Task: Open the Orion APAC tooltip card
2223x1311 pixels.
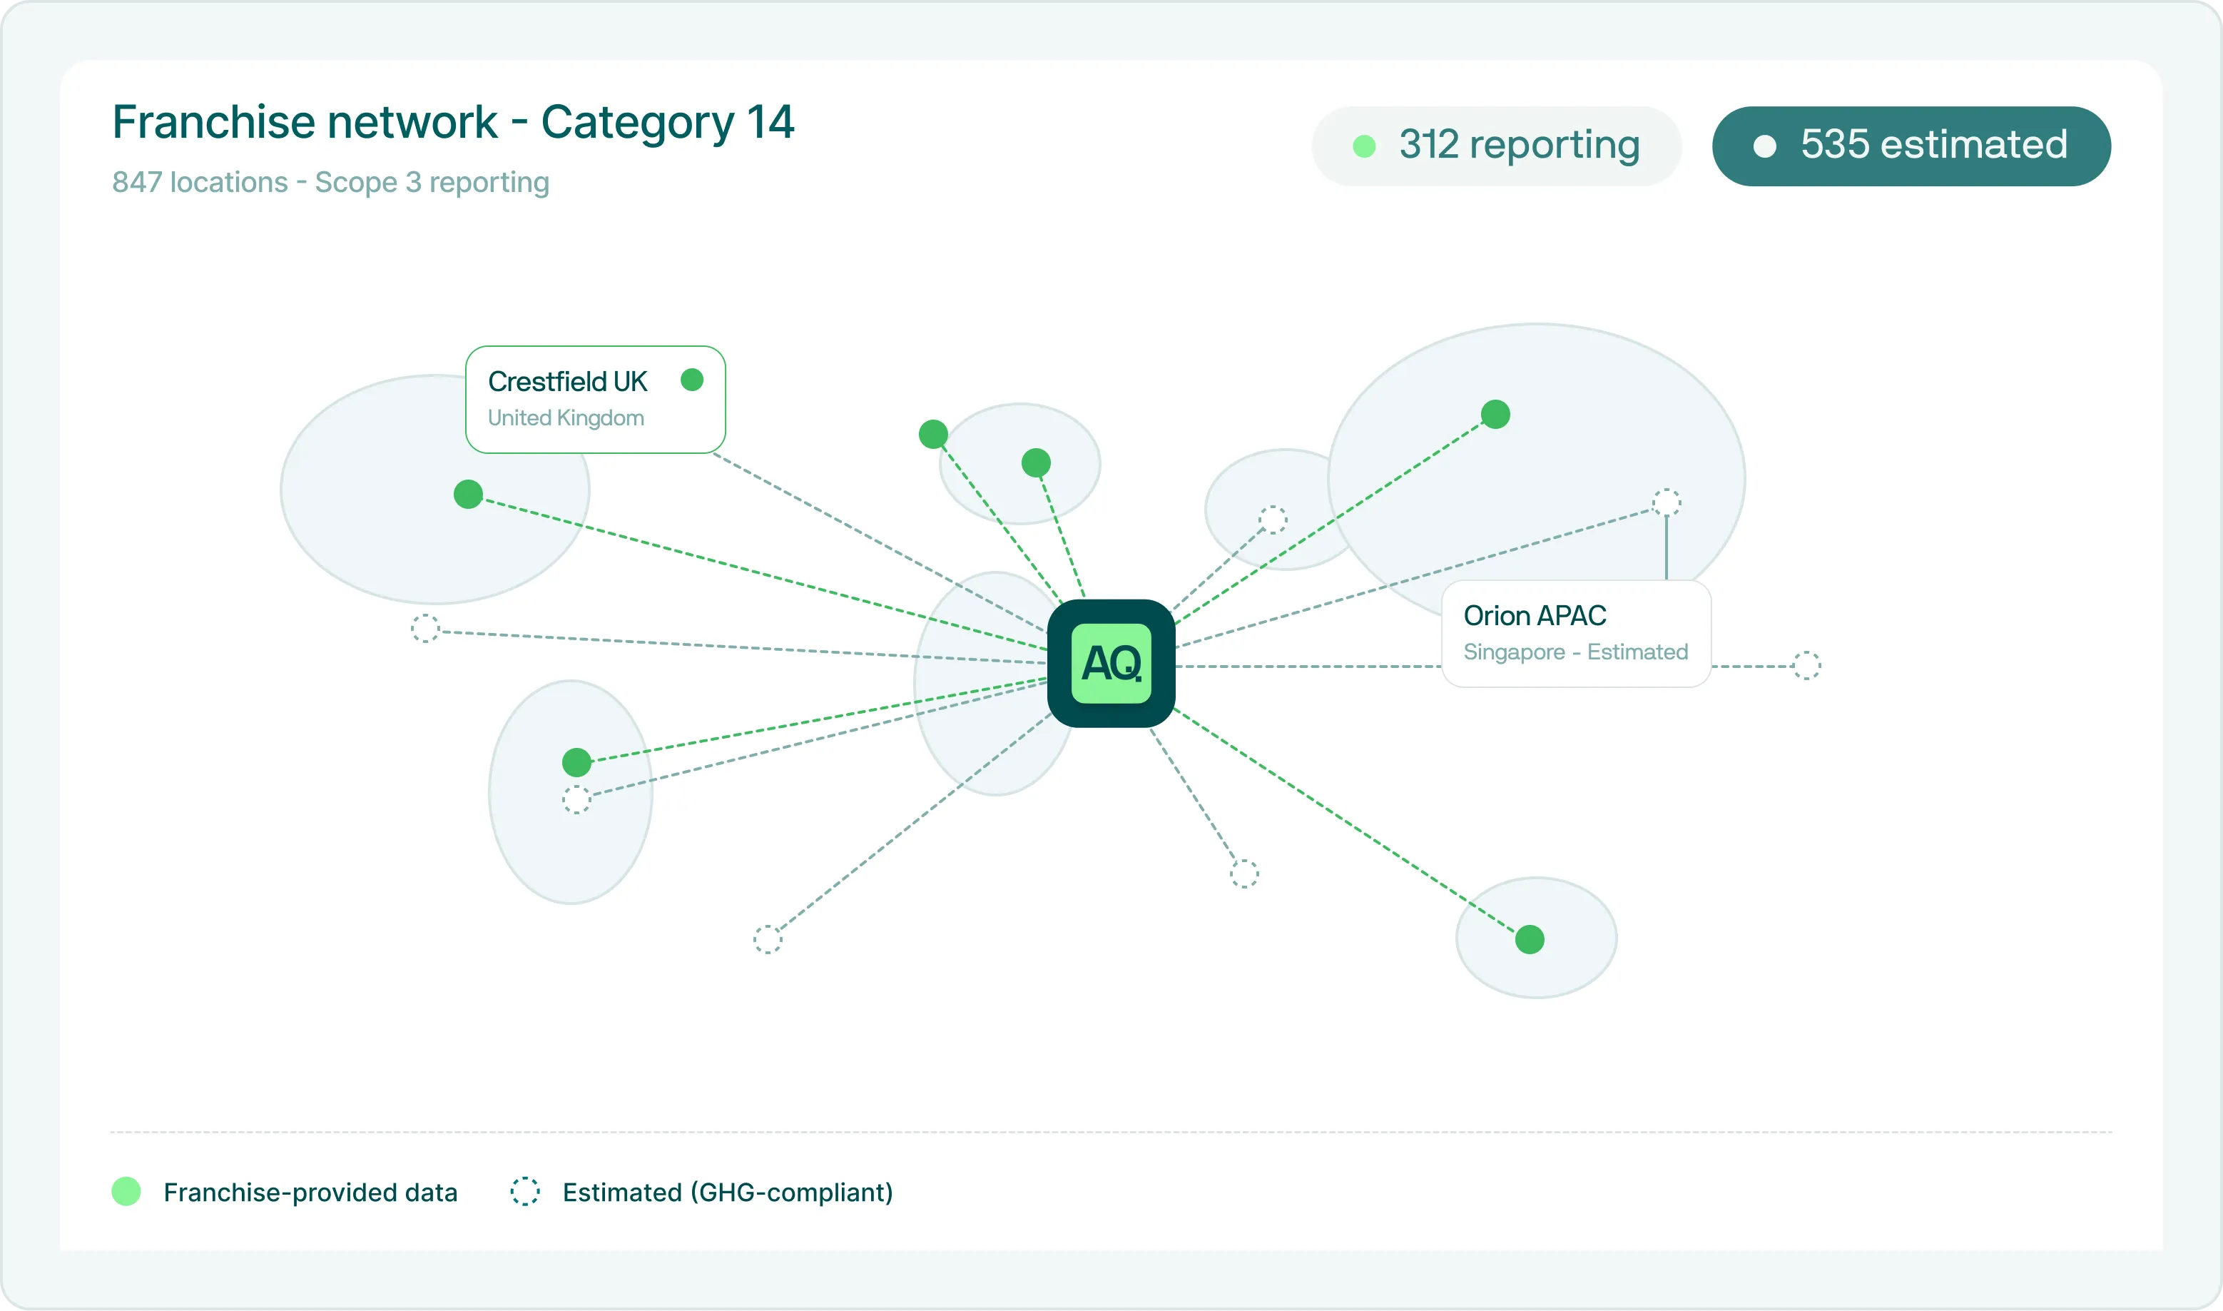Action: coord(1575,634)
